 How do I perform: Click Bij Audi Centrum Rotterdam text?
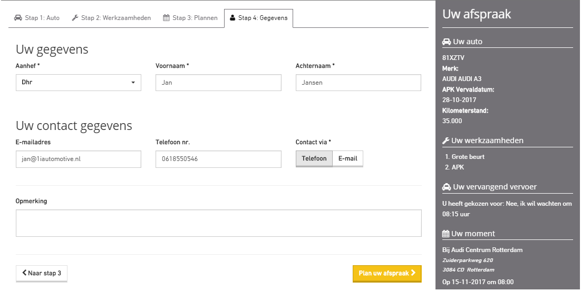click(482, 250)
